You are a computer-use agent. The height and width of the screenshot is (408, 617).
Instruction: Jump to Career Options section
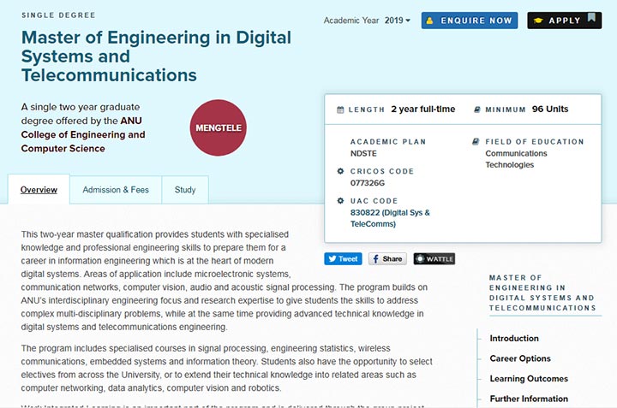pyautogui.click(x=520, y=358)
